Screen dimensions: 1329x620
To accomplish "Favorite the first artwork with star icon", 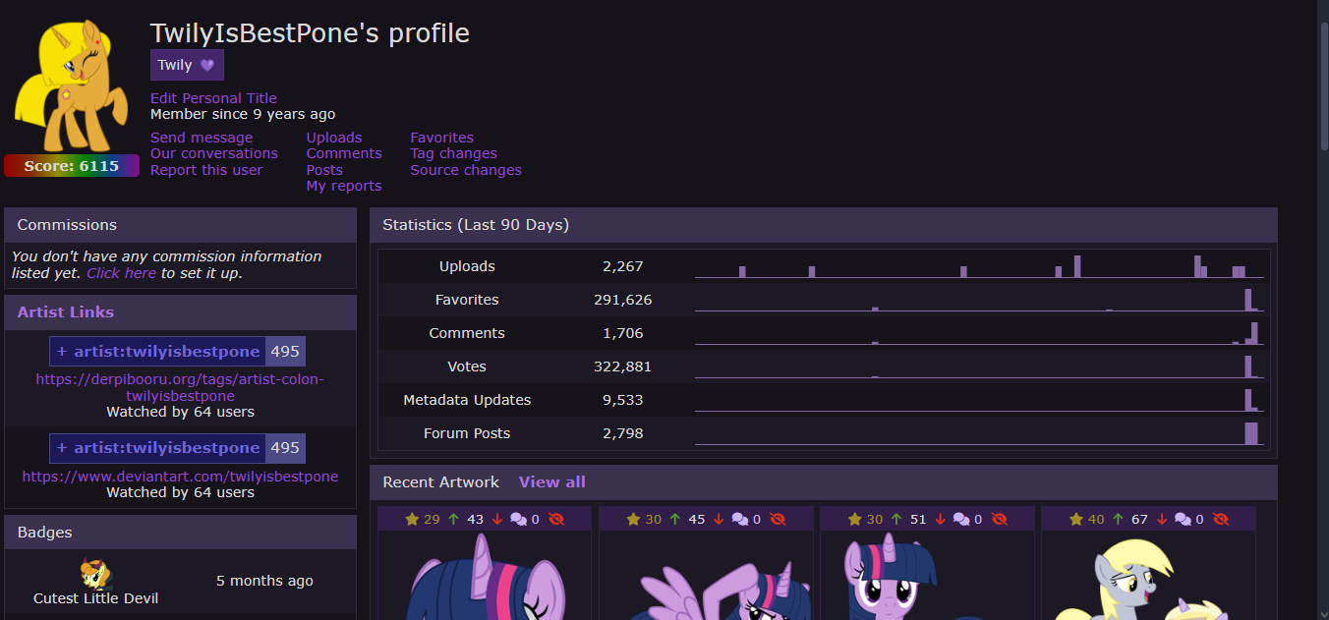I will [x=412, y=519].
